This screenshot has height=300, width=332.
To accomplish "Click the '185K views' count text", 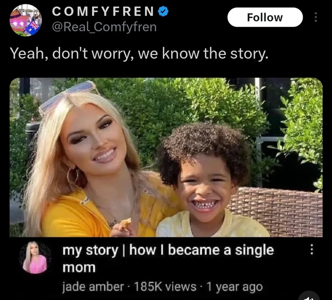I will pos(165,287).
